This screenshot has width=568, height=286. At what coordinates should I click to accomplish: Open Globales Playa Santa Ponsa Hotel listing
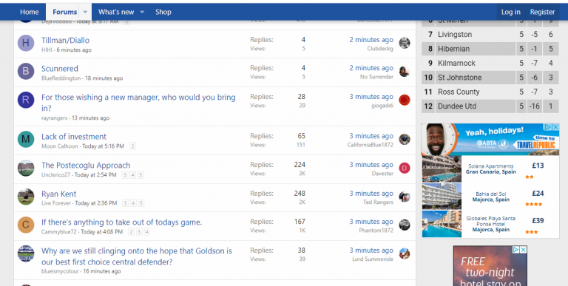[490, 224]
